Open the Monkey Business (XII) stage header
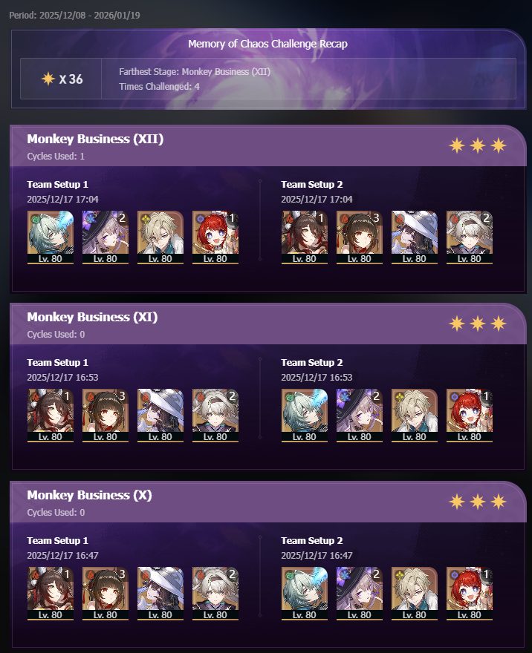 click(x=267, y=145)
